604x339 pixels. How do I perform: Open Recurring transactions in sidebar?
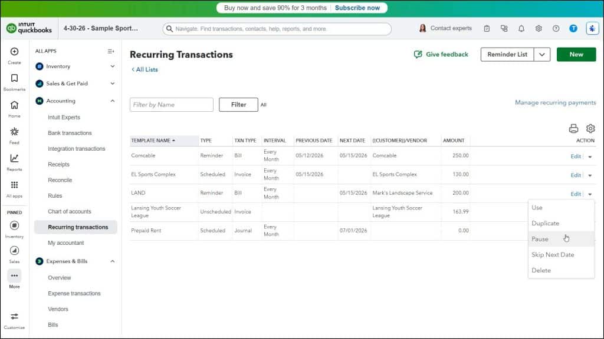click(x=75, y=227)
